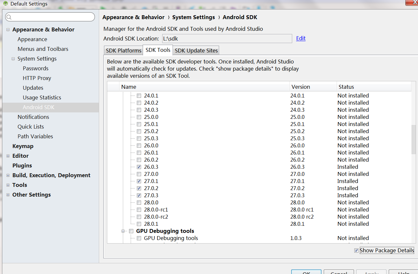
Task: Click the Android SDK Location field
Action: (227, 39)
